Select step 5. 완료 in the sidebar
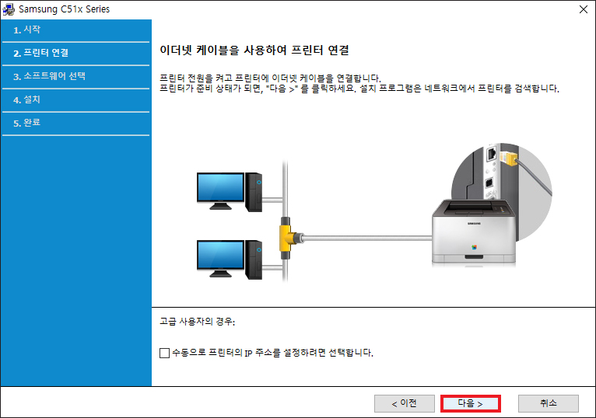 point(75,123)
